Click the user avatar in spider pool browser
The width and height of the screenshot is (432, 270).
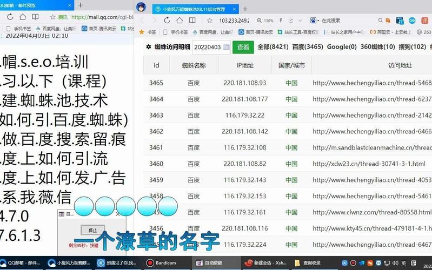[x=141, y=7]
